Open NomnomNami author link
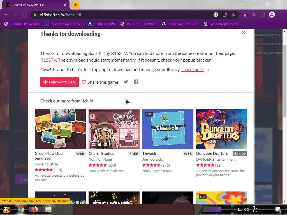The width and height of the screenshot is (287, 215). (x=100, y=159)
